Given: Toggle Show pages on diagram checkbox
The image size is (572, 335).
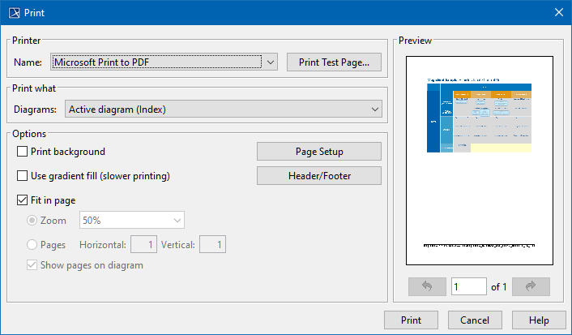Looking at the screenshot, I should point(33,265).
